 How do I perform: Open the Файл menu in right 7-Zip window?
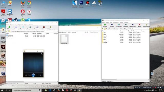[x=103, y=22]
